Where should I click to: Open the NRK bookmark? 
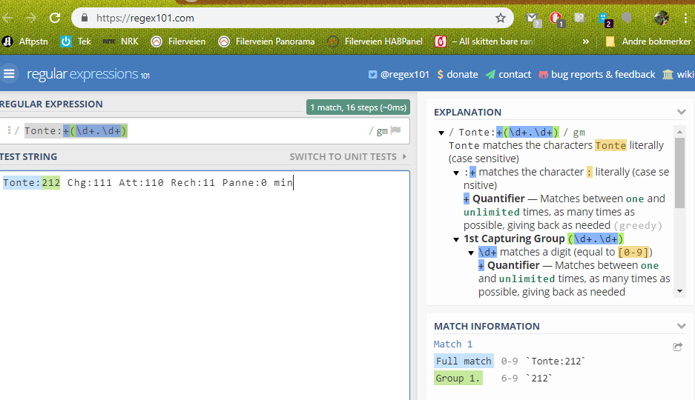pyautogui.click(x=121, y=41)
